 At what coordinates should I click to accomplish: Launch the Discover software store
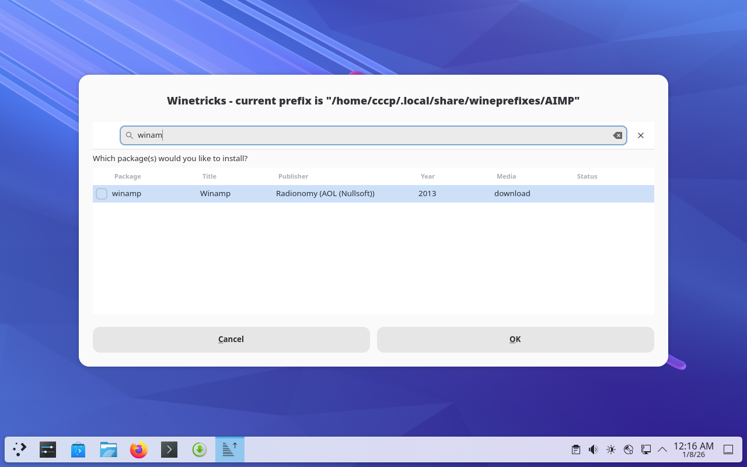click(x=78, y=449)
